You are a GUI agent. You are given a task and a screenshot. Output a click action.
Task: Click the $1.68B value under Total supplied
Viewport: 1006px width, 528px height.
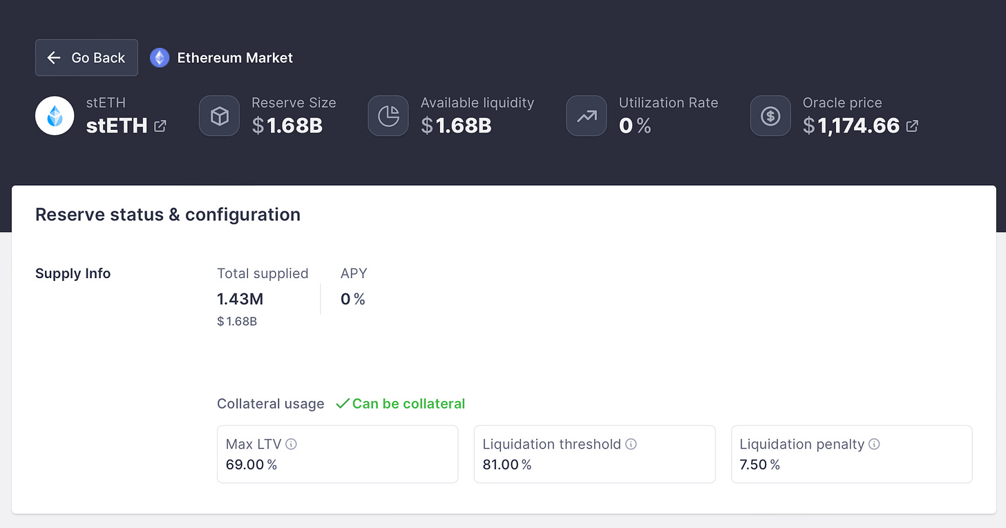click(x=237, y=322)
